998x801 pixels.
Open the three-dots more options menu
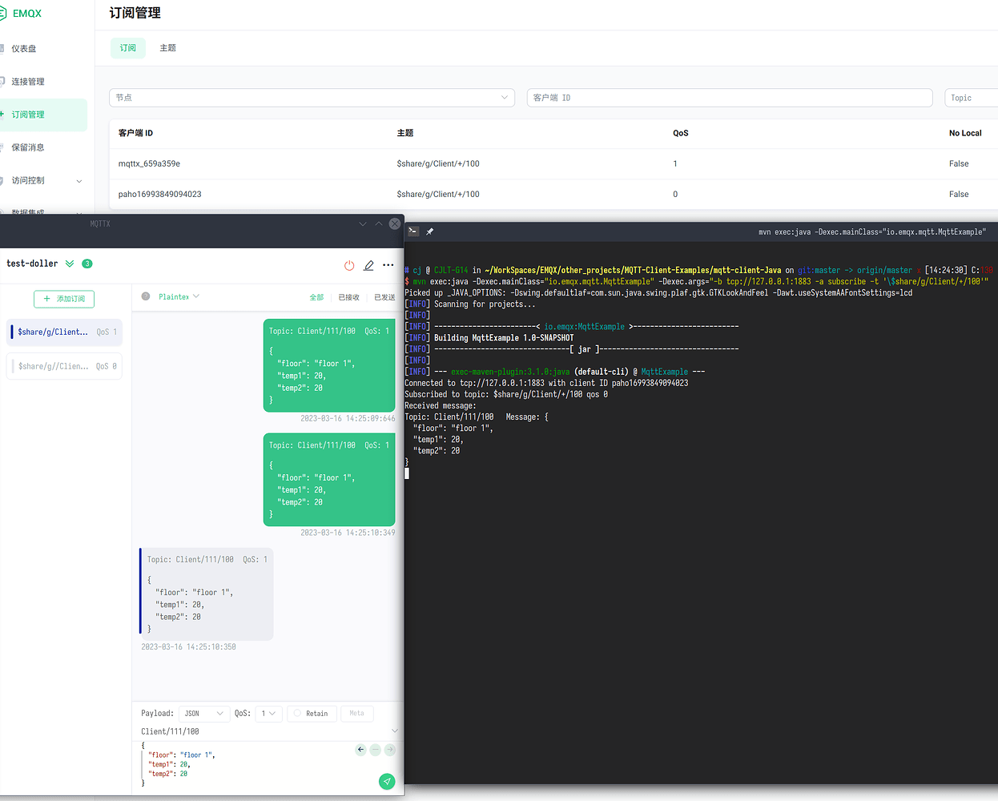(x=388, y=265)
